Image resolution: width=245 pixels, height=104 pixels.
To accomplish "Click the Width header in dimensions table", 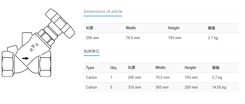I will 131,28.
